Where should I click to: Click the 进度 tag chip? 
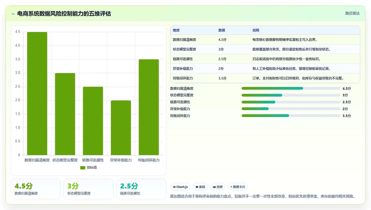pos(218,187)
